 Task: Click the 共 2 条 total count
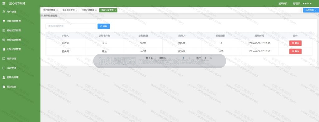pyautogui.click(x=149, y=58)
